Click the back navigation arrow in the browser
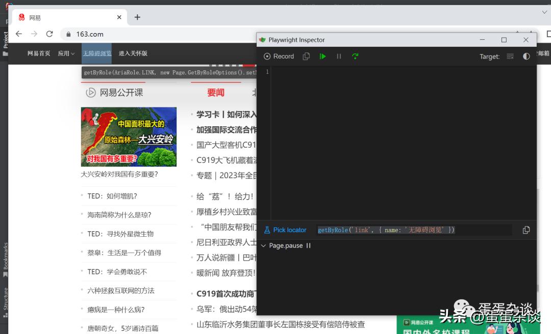This screenshot has height=334, width=551. coord(18,34)
